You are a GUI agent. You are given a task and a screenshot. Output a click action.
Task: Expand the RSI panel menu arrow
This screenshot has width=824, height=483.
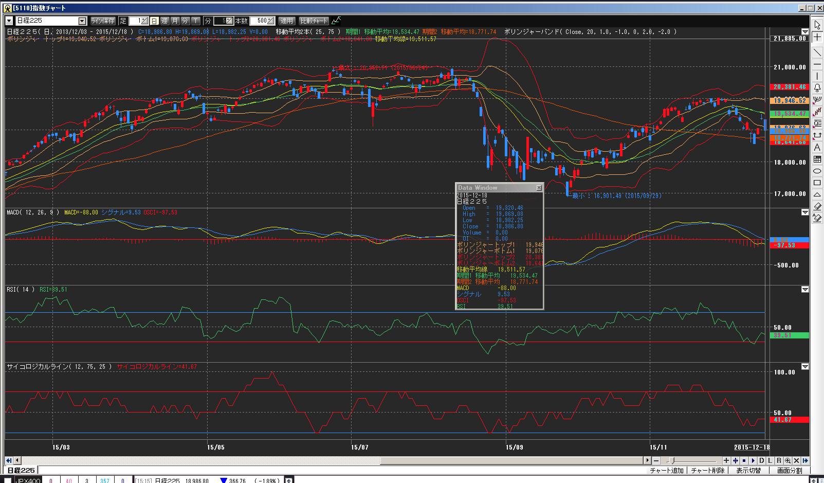tap(805, 290)
